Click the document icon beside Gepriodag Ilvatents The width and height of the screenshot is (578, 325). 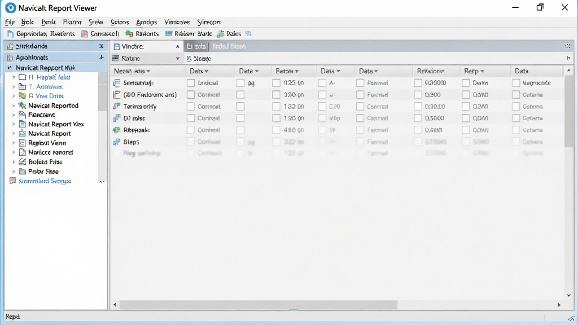[10, 34]
